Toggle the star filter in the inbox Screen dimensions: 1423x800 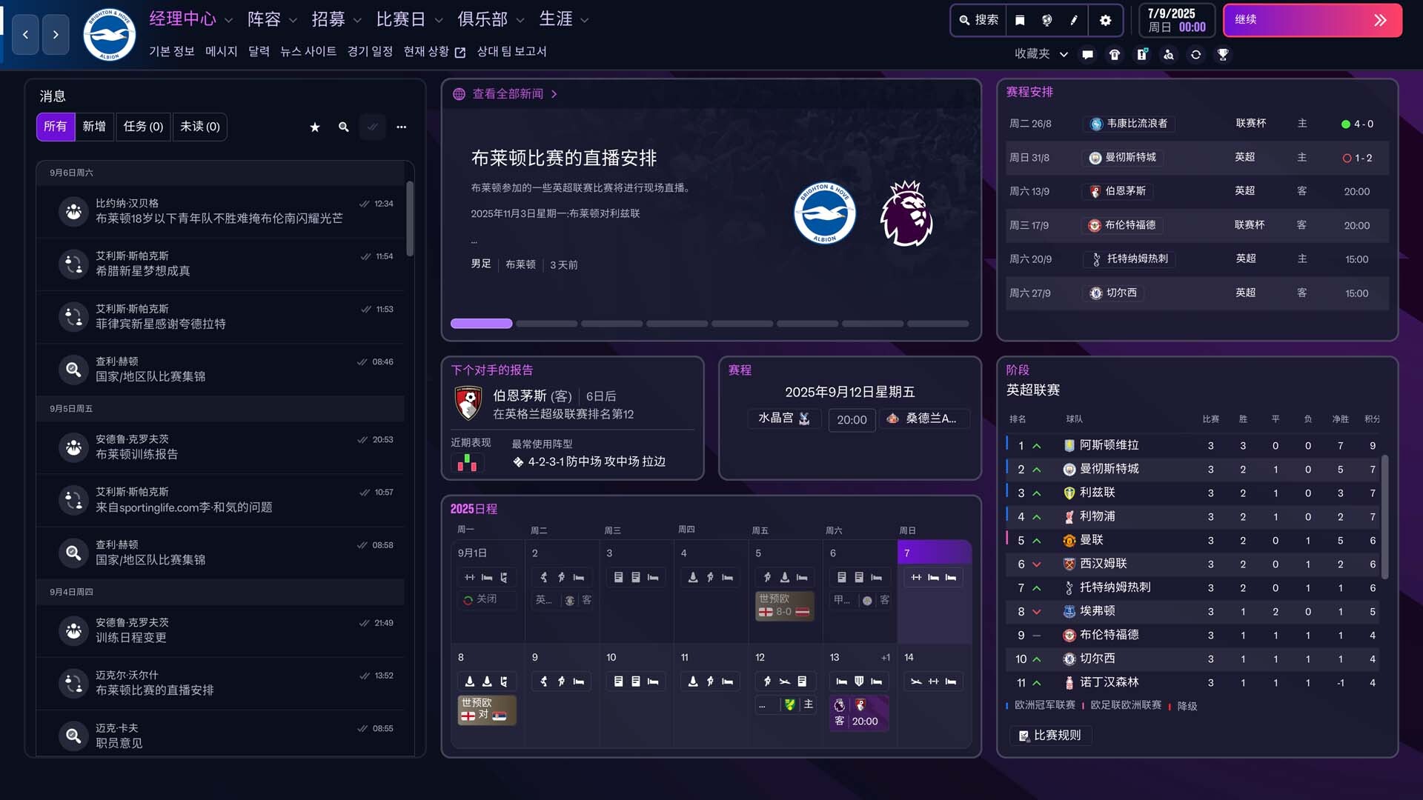point(314,127)
